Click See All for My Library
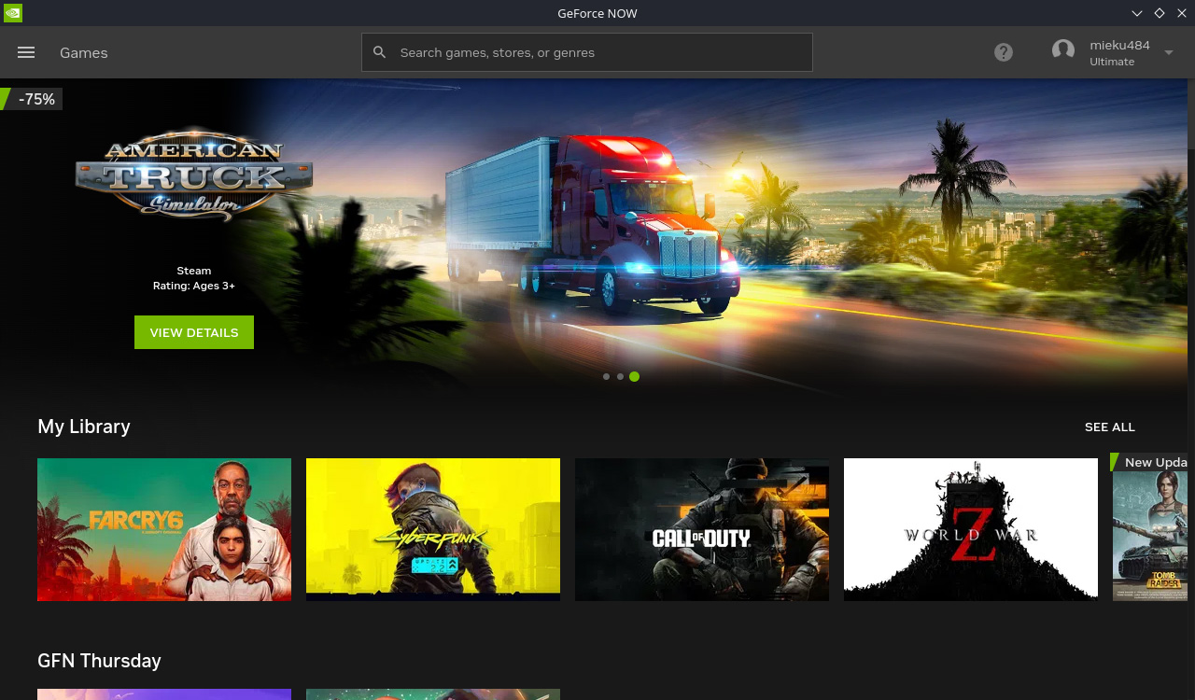Screen dimensions: 1195x700 click(x=1109, y=427)
